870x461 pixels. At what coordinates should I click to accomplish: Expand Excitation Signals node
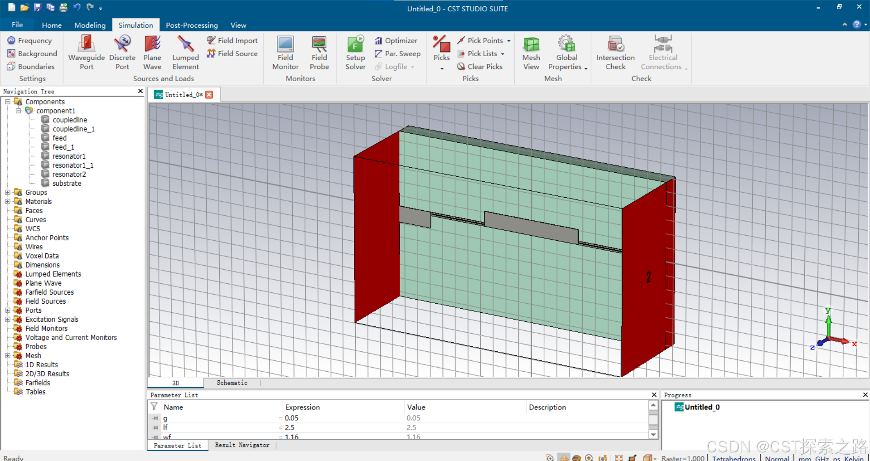[8, 319]
